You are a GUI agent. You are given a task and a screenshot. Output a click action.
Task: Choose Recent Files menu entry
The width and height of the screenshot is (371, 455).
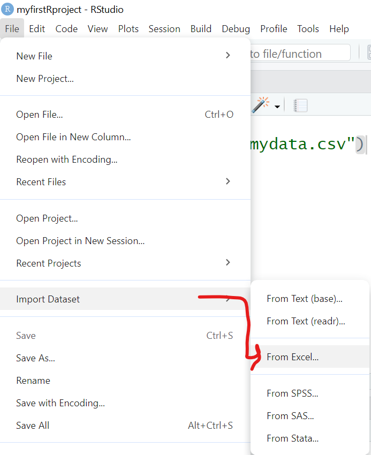pyautogui.click(x=125, y=181)
